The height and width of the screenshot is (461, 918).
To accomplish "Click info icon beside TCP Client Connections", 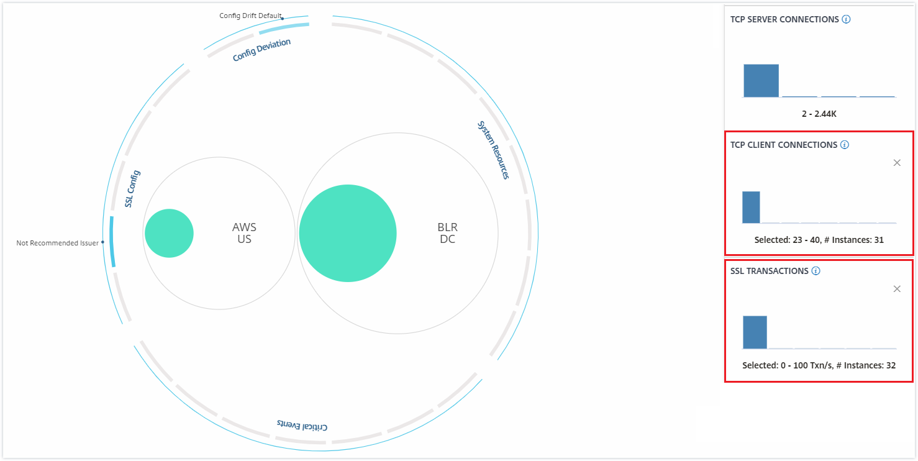I will (845, 145).
